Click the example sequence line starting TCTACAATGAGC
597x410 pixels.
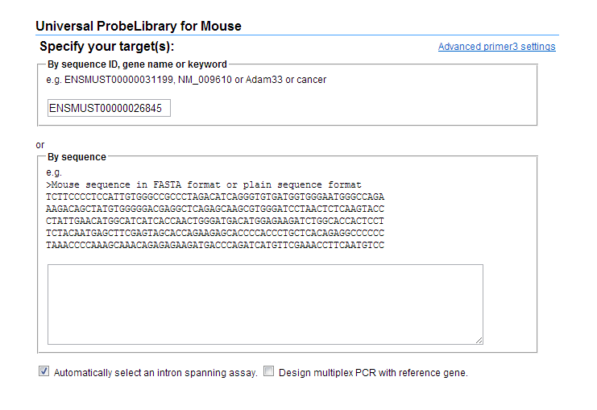point(215,233)
